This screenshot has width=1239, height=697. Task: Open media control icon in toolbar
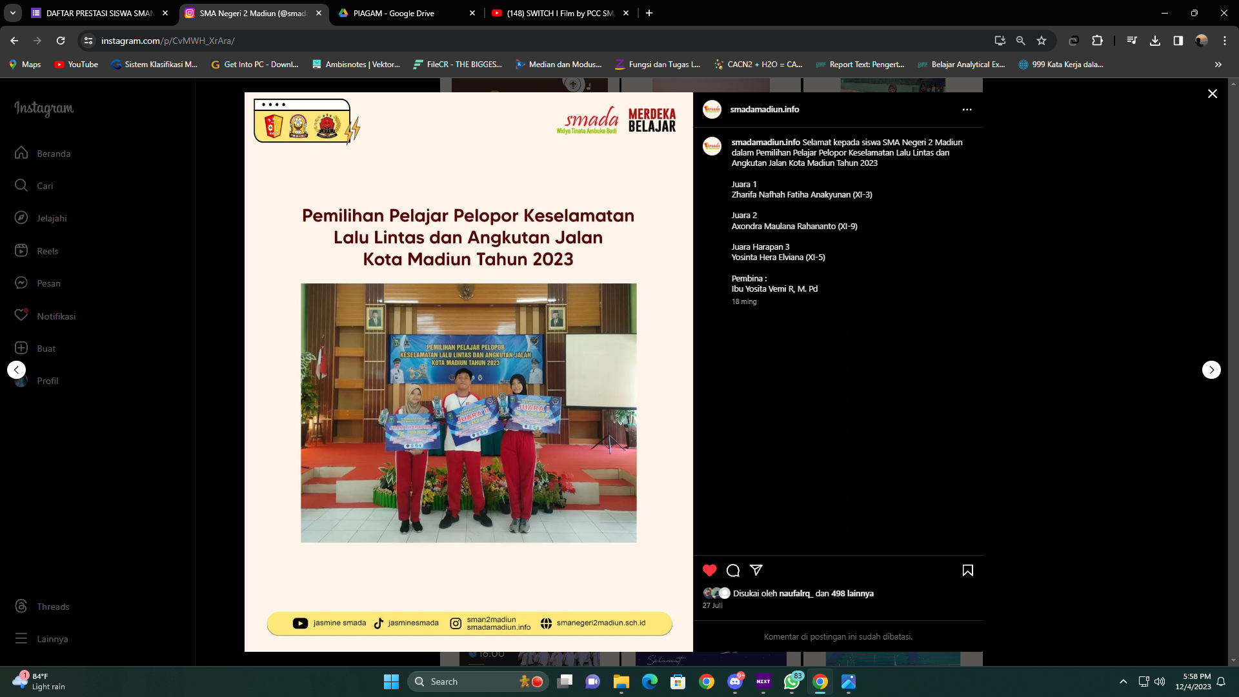pos(1132,41)
